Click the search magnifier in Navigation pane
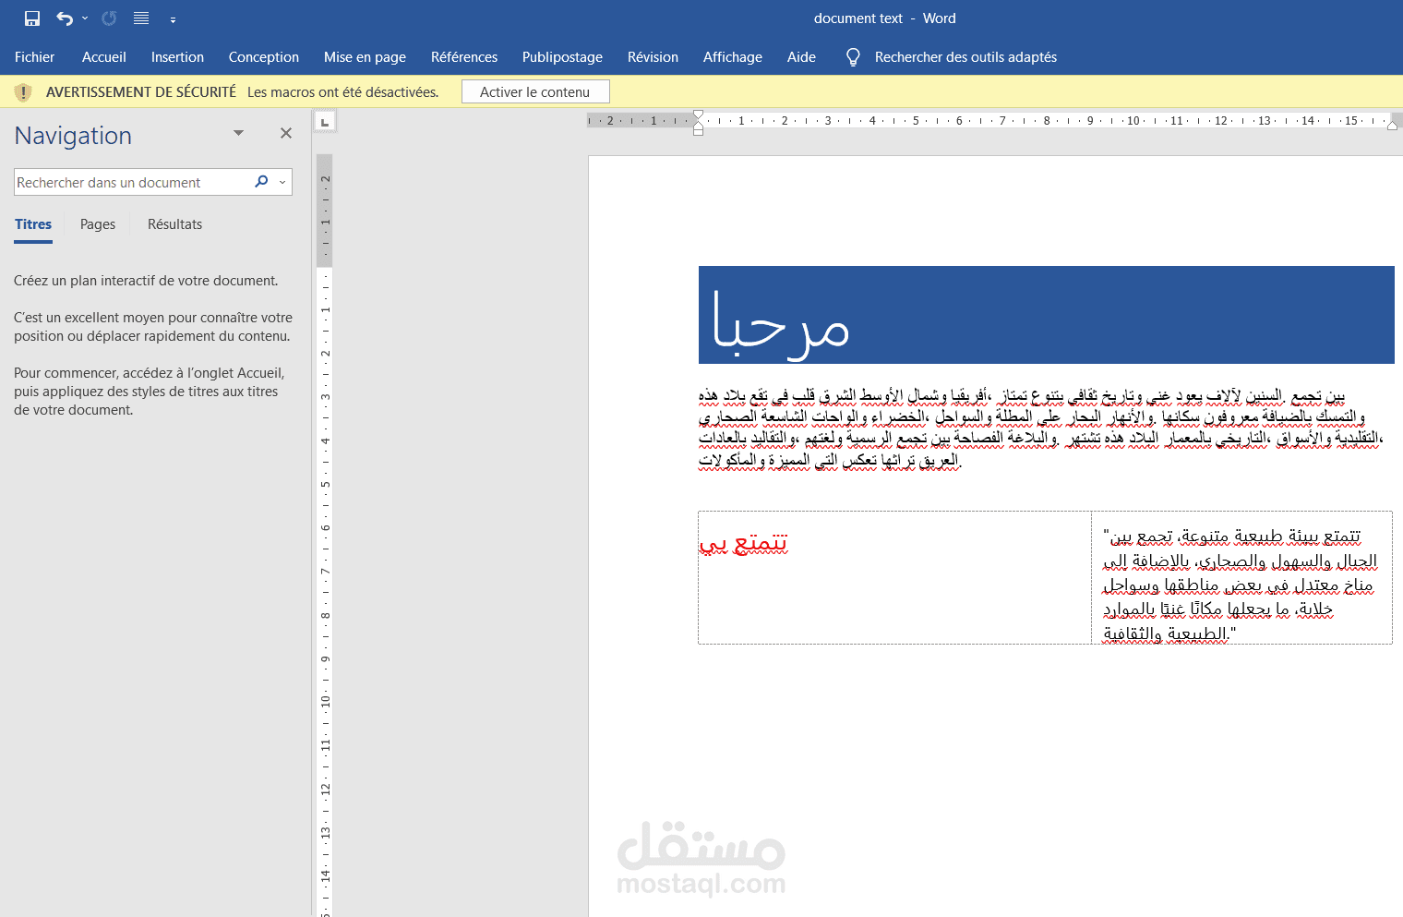Image resolution: width=1403 pixels, height=917 pixels. click(x=261, y=182)
